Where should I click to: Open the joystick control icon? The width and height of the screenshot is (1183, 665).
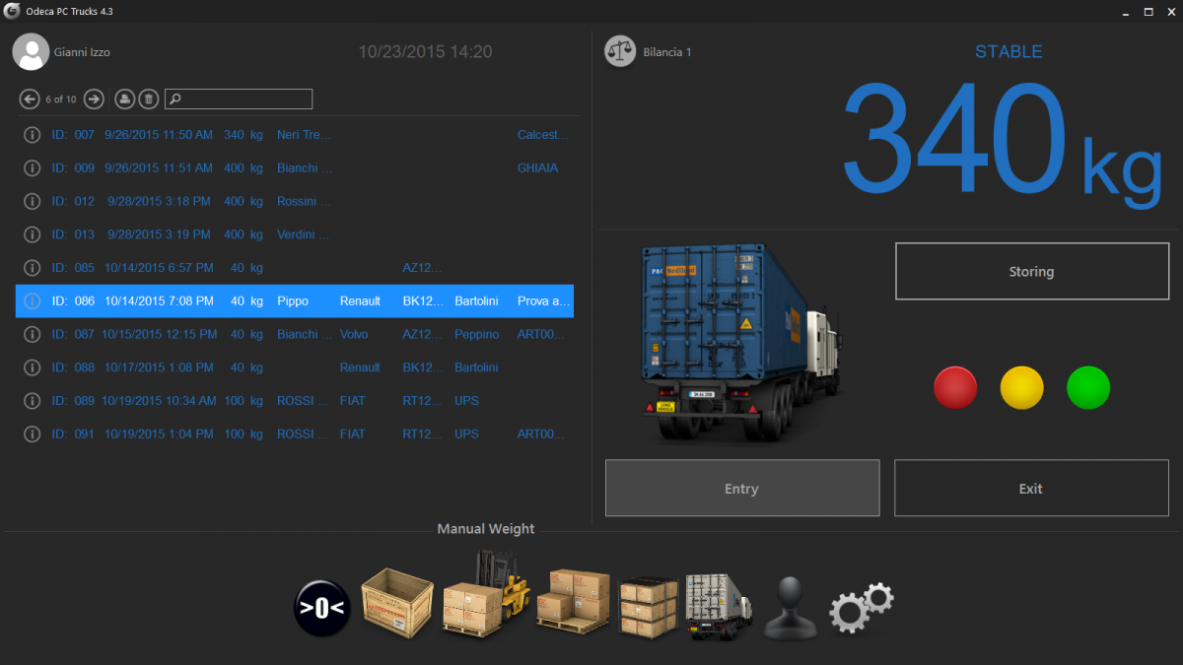pyautogui.click(x=791, y=606)
